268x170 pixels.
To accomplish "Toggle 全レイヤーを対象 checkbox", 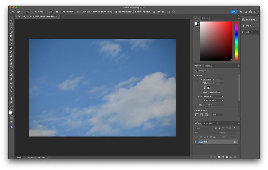I will tap(116, 12).
